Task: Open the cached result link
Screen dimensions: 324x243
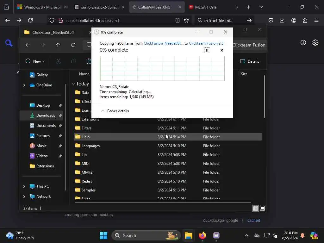Action: click(254, 221)
